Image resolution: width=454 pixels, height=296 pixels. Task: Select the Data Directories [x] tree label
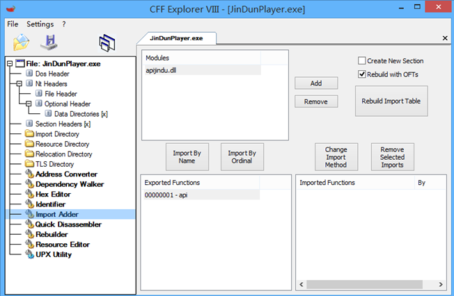81,114
